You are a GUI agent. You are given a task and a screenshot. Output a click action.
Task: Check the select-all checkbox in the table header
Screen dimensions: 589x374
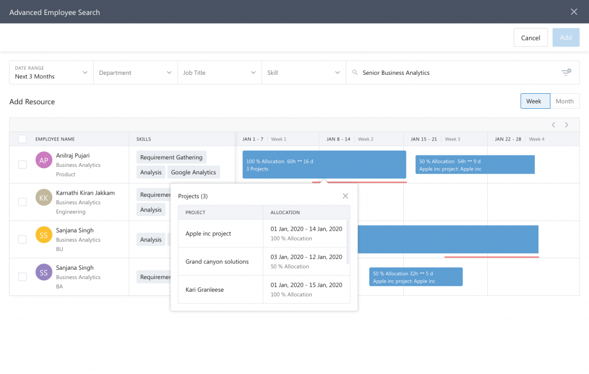tap(22, 139)
